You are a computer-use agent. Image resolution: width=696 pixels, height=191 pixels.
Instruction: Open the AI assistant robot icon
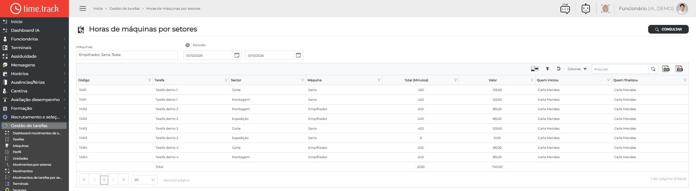[x=585, y=9]
